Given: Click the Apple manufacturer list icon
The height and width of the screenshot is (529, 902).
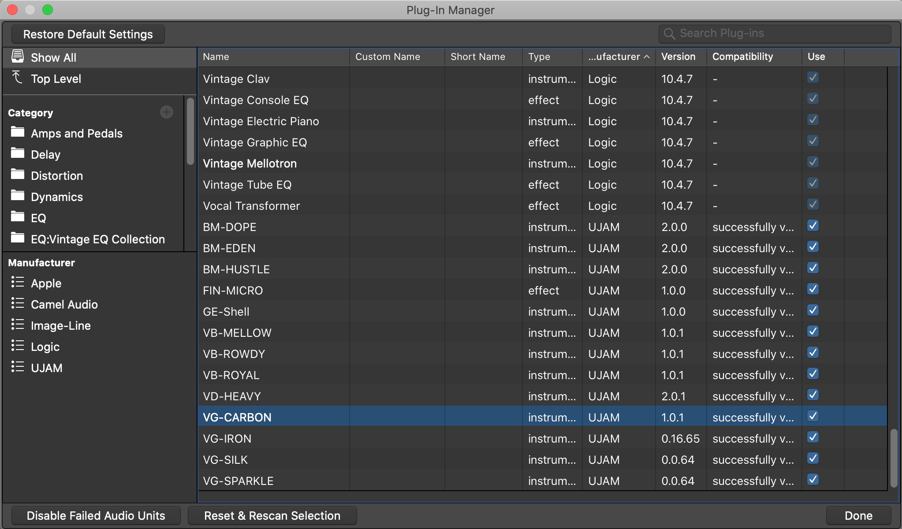Looking at the screenshot, I should pyautogui.click(x=18, y=282).
